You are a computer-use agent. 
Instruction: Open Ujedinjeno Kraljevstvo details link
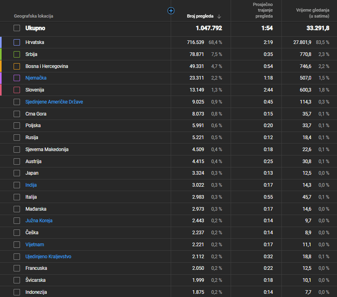tap(48, 257)
